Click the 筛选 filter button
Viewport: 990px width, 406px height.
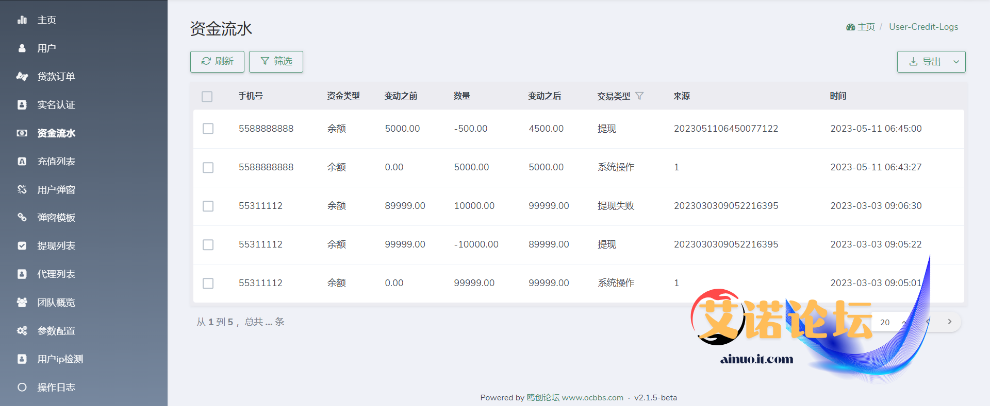click(x=276, y=61)
